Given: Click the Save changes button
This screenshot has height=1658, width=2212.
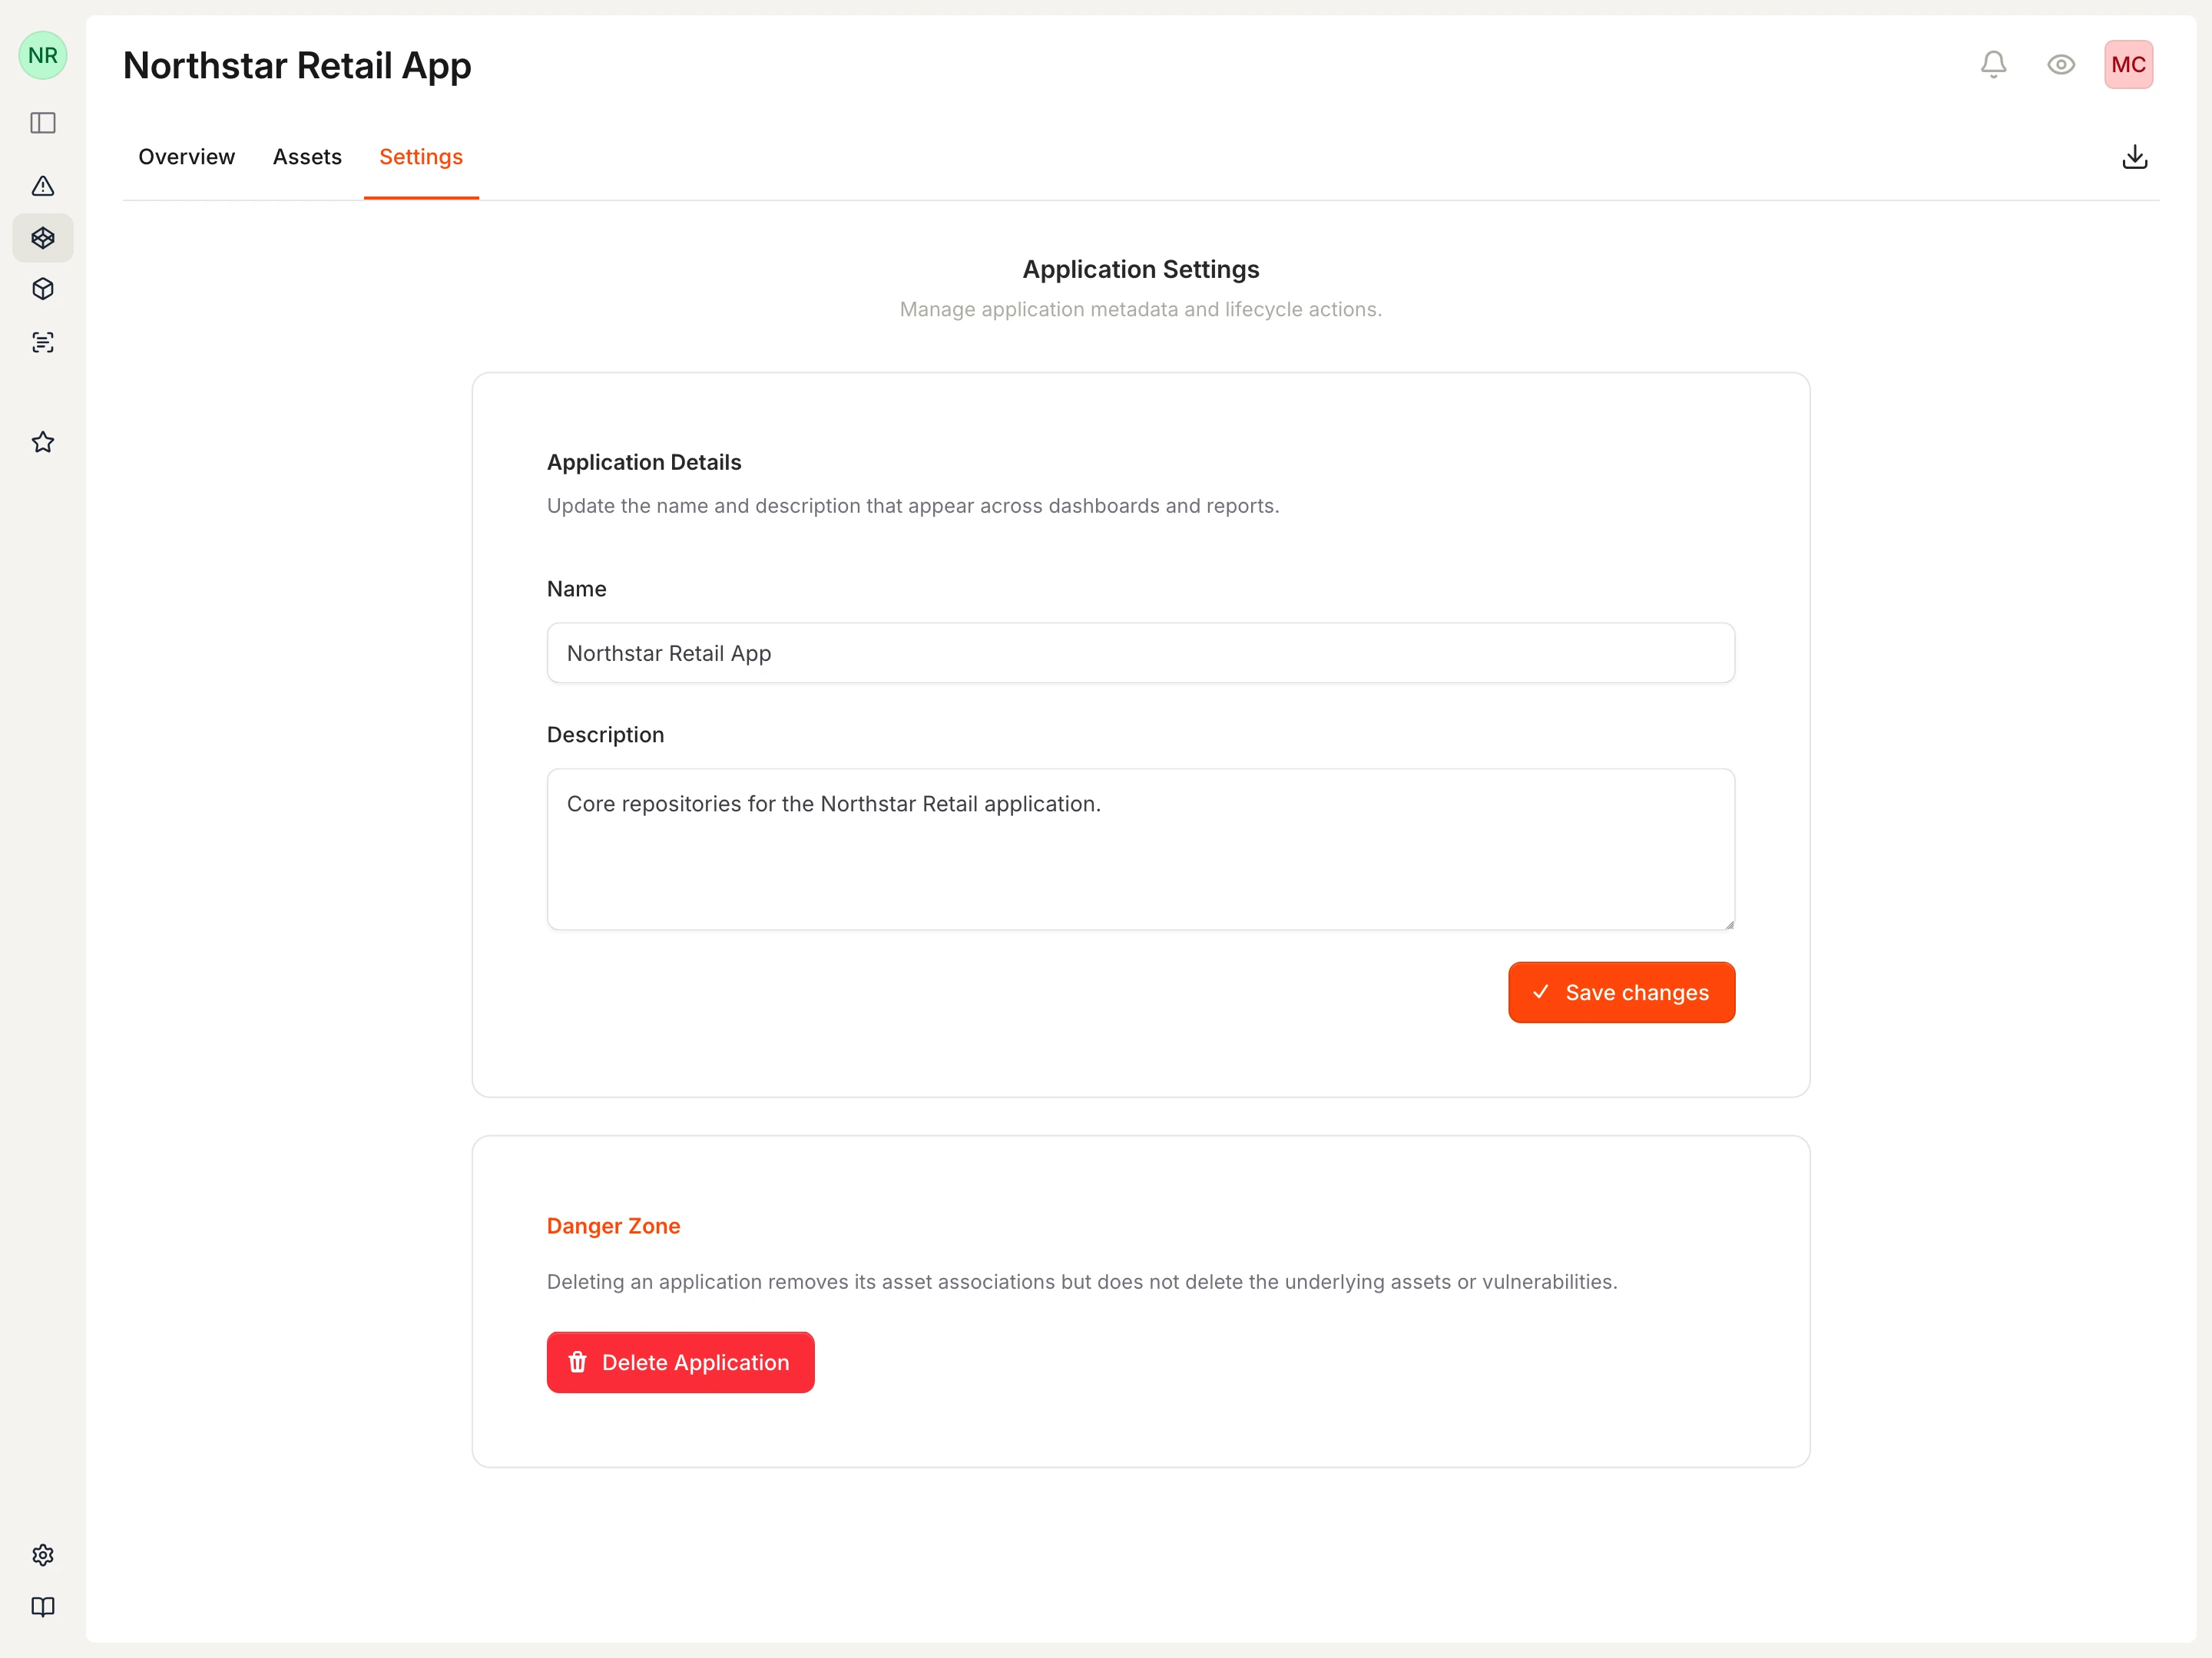Looking at the screenshot, I should [1621, 992].
